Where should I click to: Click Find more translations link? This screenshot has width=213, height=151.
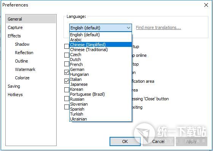coord(158,27)
